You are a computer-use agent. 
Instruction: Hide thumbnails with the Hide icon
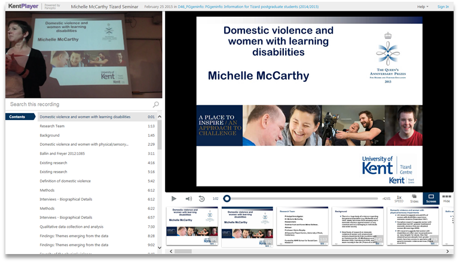click(446, 198)
